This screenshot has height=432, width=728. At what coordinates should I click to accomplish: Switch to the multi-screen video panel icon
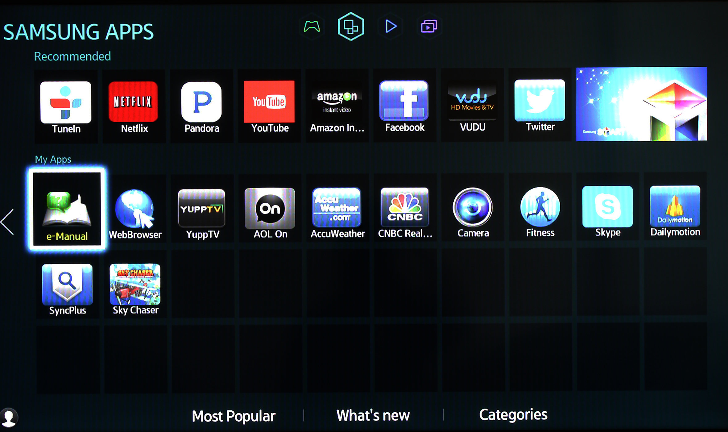[x=429, y=27]
